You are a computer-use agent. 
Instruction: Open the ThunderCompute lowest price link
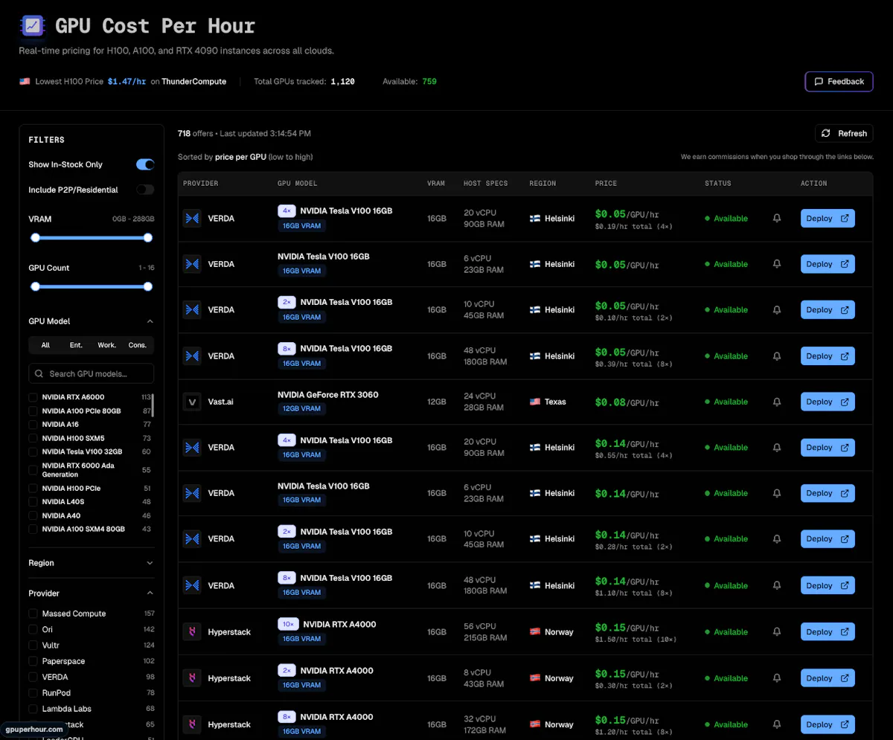coord(194,82)
